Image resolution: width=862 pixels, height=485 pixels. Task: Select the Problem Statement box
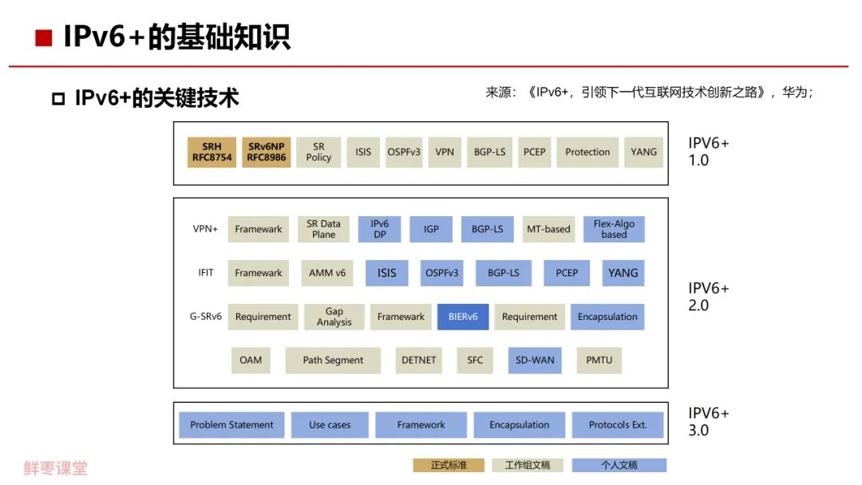click(232, 424)
